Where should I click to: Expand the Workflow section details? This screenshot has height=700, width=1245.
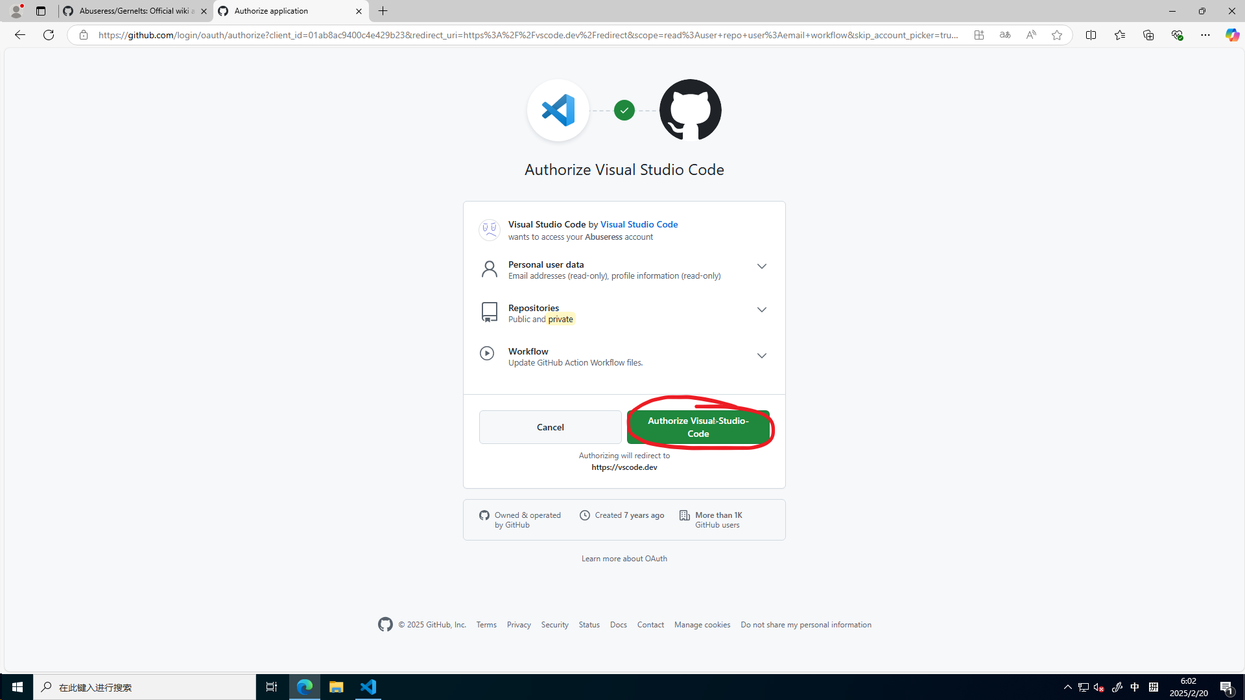coord(760,356)
